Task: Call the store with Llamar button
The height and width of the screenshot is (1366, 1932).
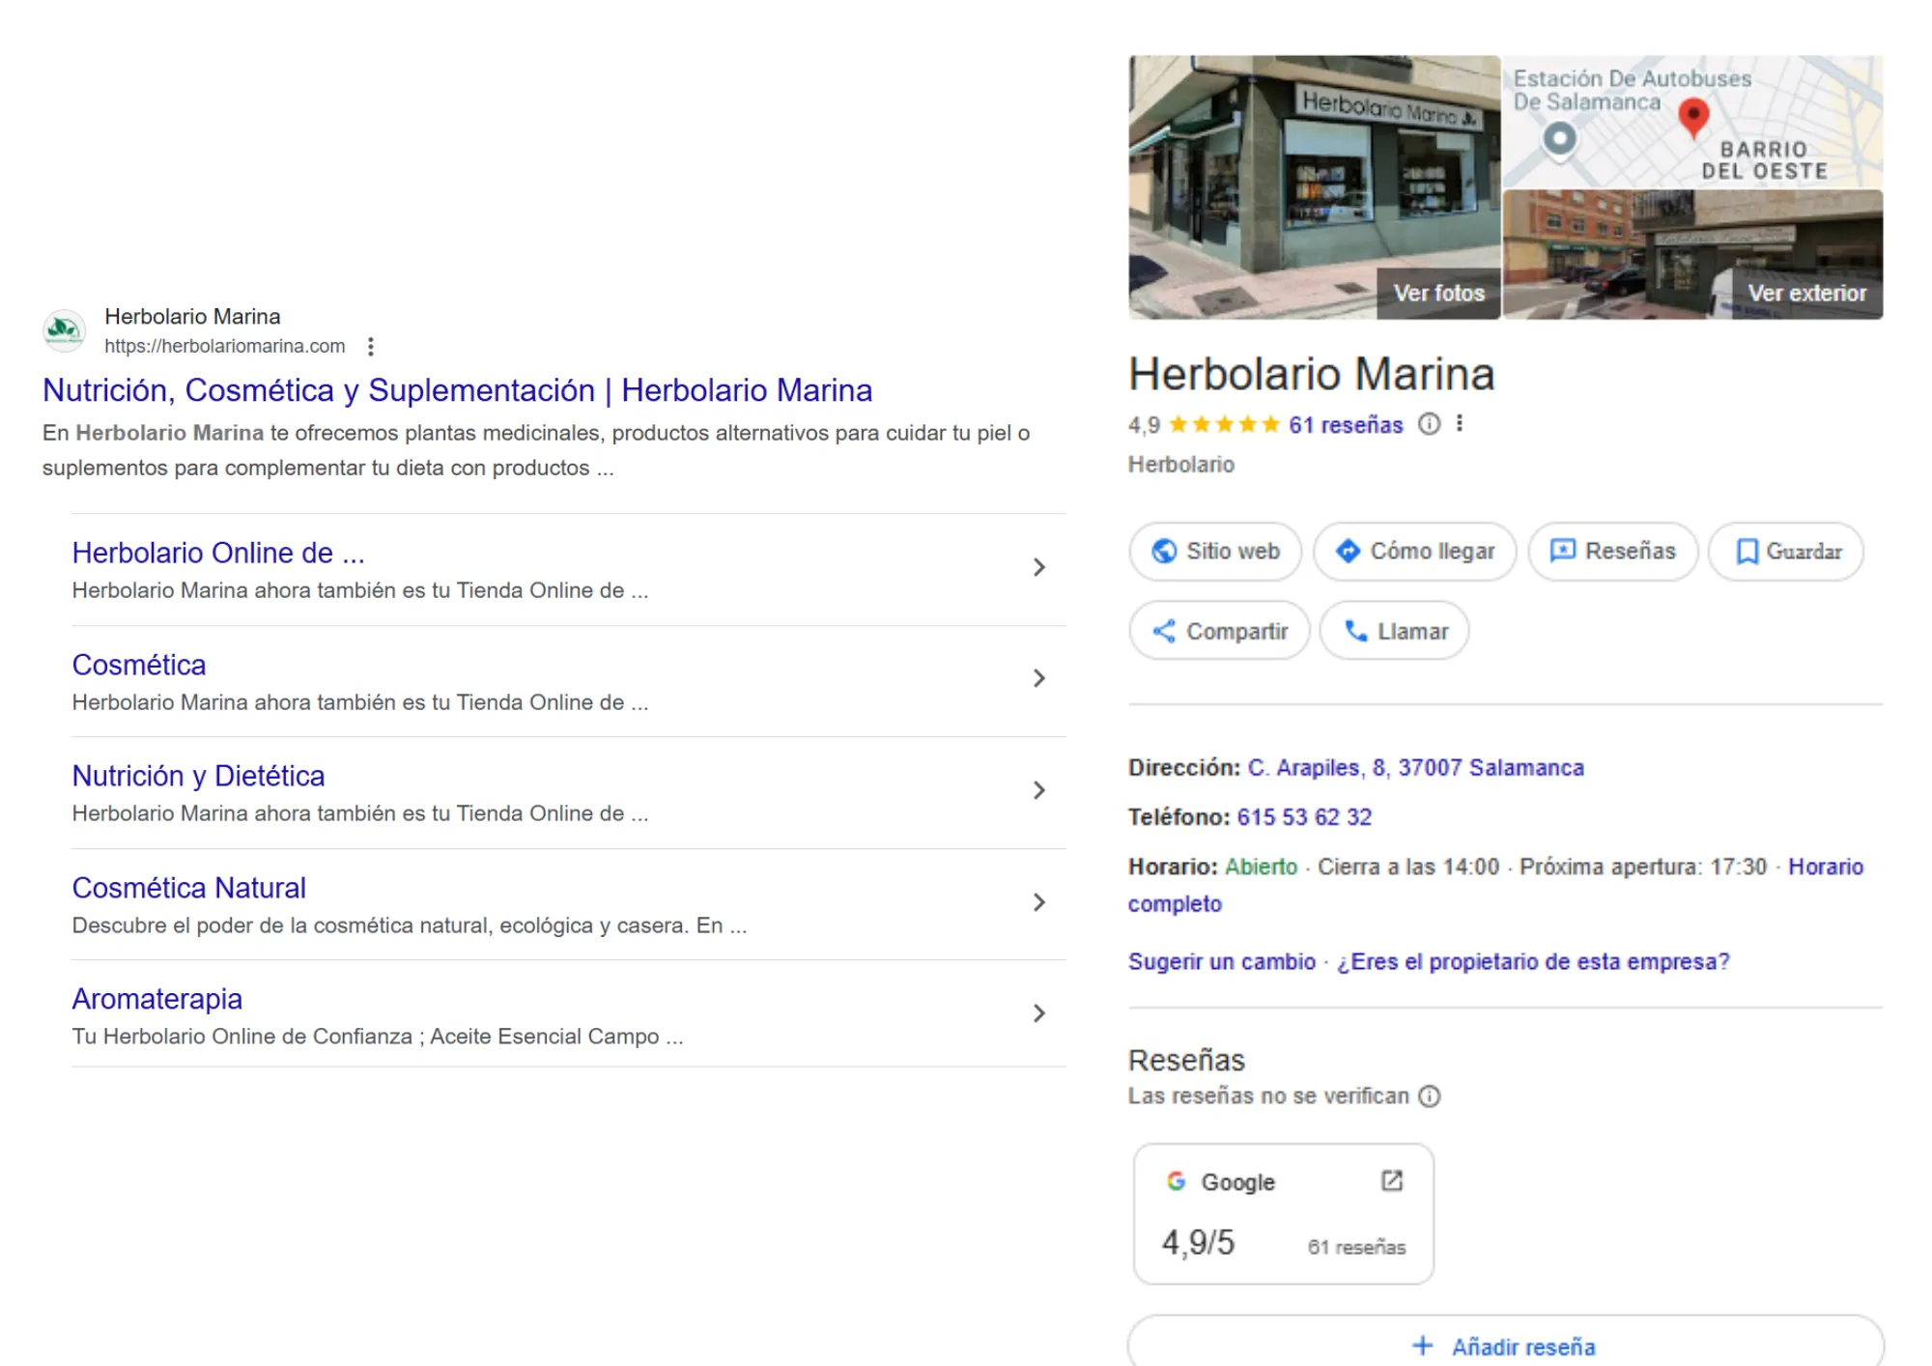Action: click(1394, 632)
